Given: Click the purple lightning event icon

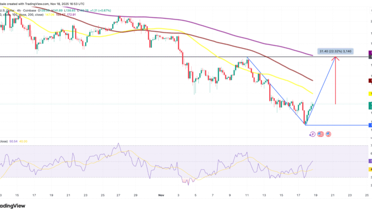Looking at the screenshot, I should [312, 134].
